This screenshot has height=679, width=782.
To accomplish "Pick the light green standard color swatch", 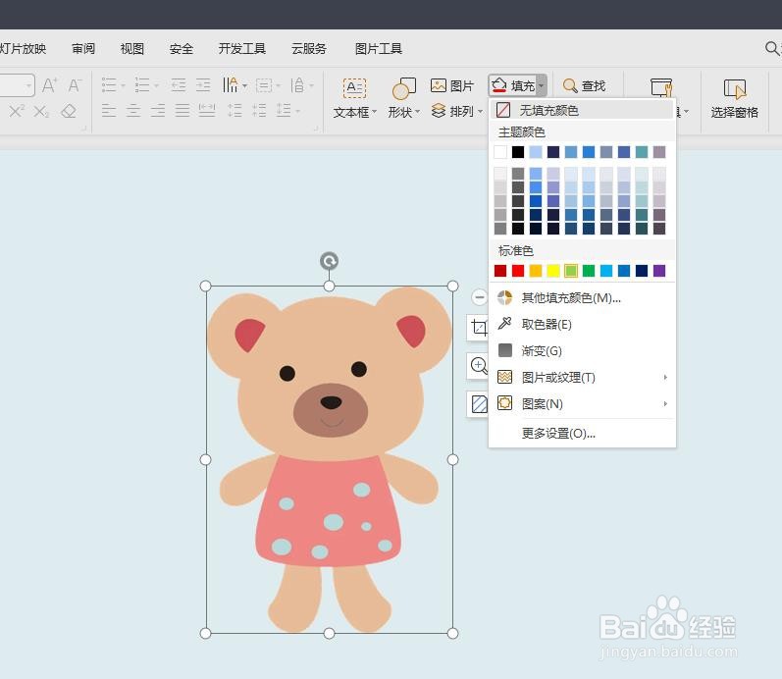I will pos(571,271).
